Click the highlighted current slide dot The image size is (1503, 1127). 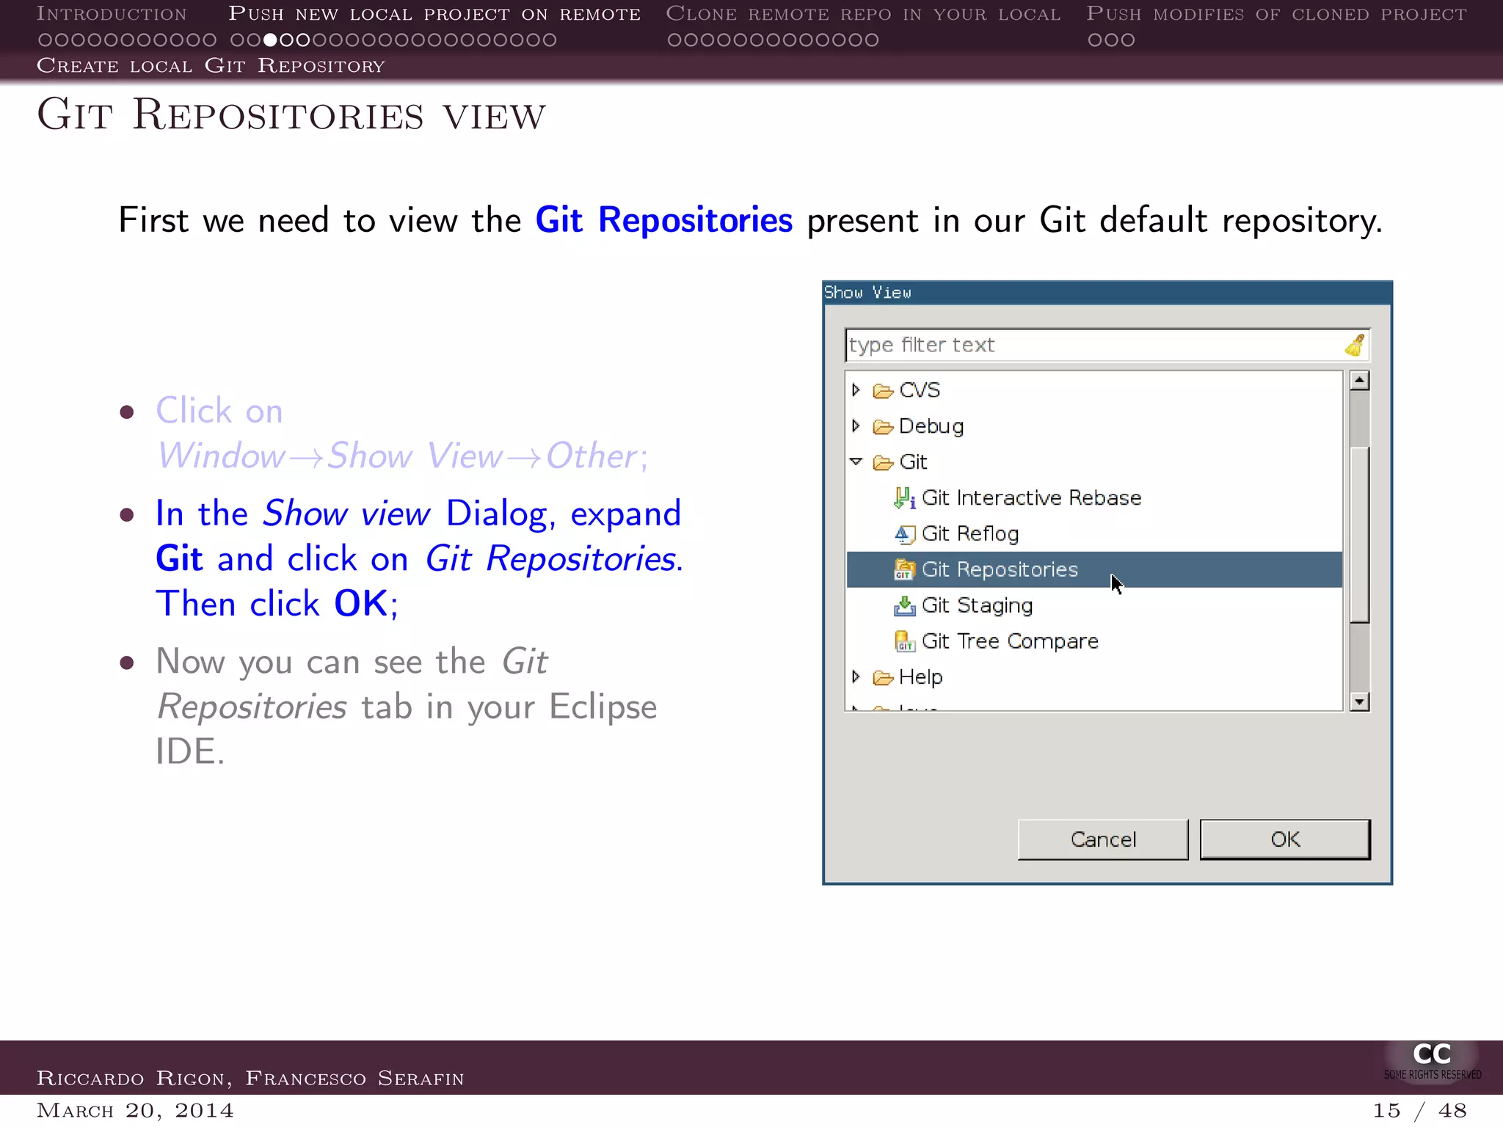point(270,40)
